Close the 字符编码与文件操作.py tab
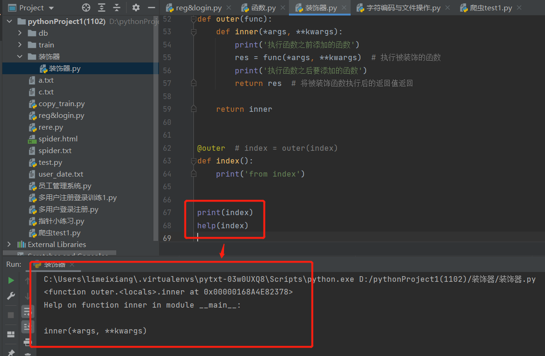The height and width of the screenshot is (356, 545). click(x=448, y=8)
